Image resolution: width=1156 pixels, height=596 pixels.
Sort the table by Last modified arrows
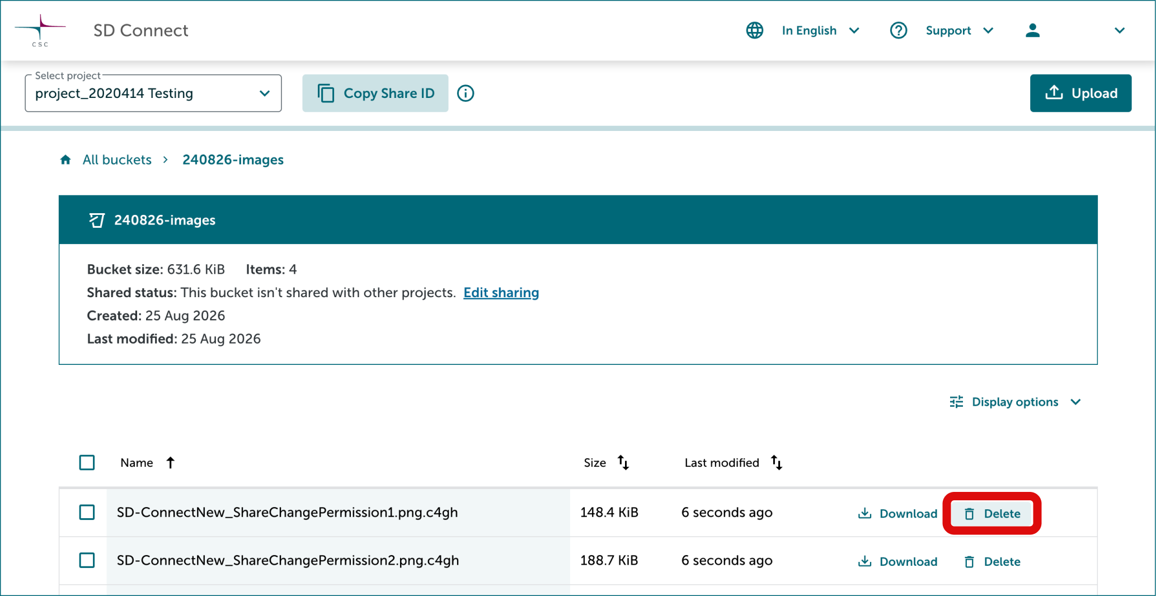point(777,462)
